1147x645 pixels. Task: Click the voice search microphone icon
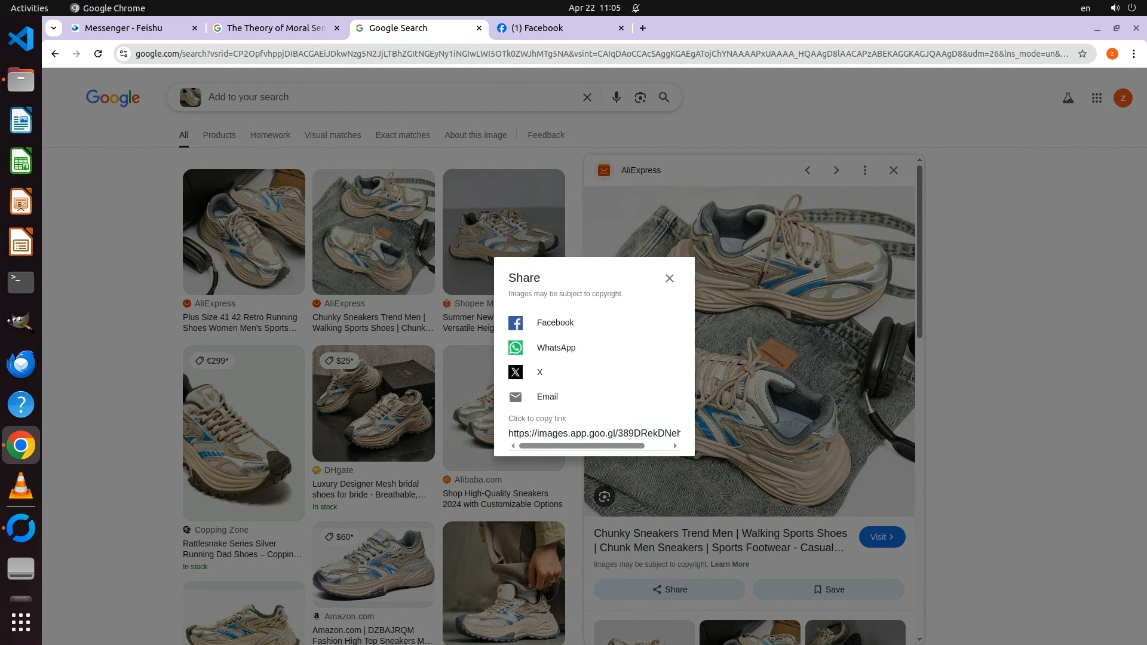click(616, 97)
